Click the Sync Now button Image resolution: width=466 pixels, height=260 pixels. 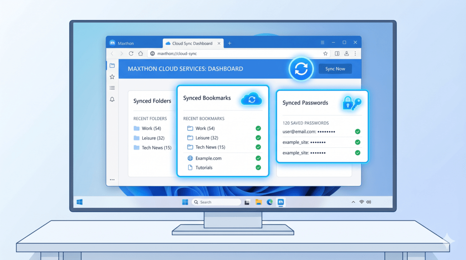[x=335, y=69]
